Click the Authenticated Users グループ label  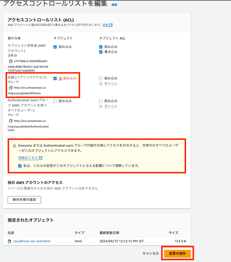tap(28, 105)
